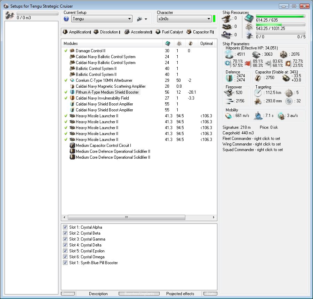Click the CPU column header icon
Viewport: 313px width, 299px height.
pos(168,44)
